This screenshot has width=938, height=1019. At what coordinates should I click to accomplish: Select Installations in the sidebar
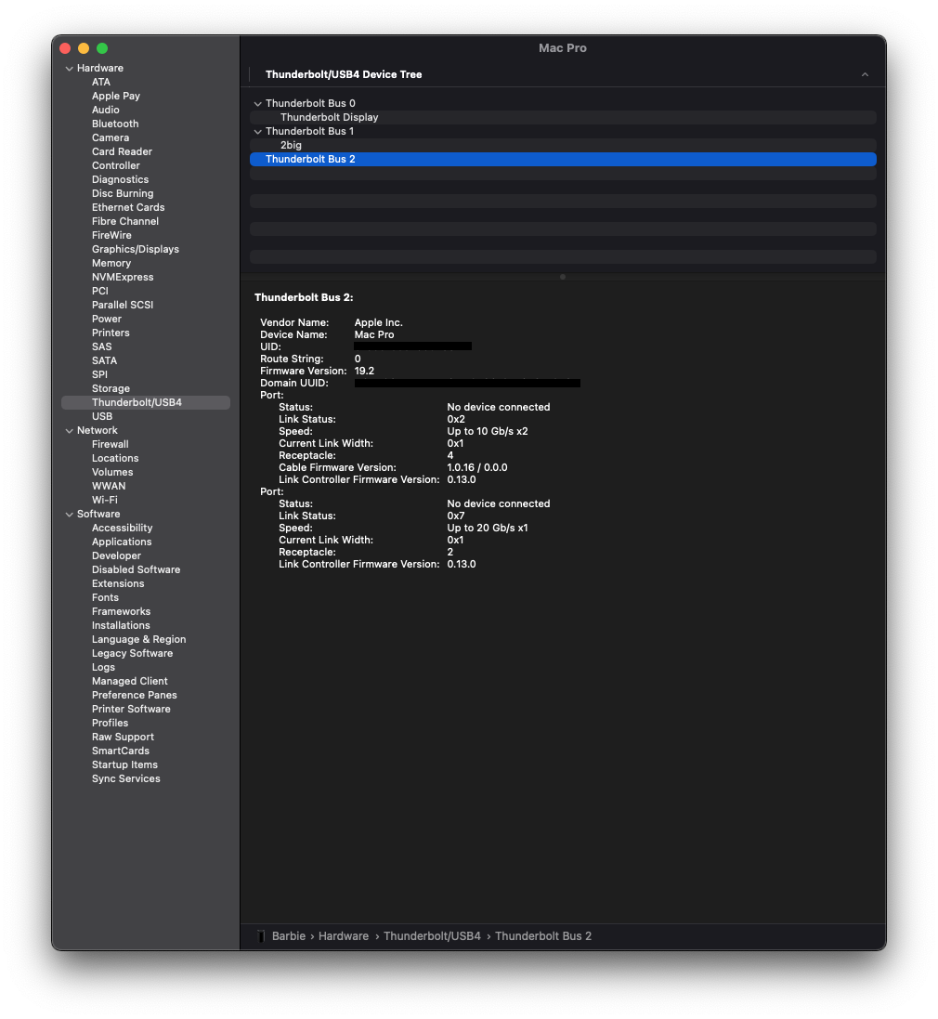(x=121, y=626)
